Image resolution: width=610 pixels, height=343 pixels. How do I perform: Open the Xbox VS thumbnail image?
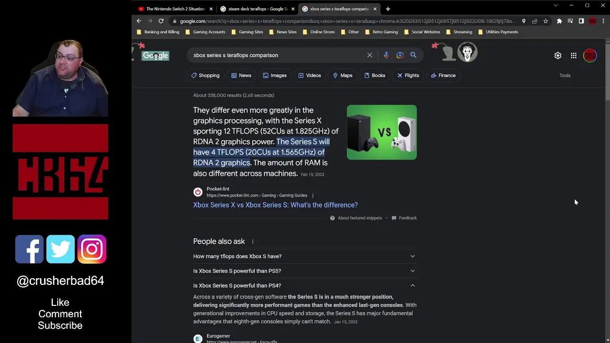[382, 132]
